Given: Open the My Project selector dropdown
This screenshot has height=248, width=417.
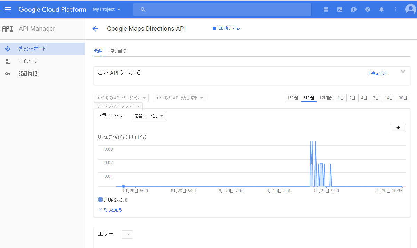Looking at the screenshot, I should tap(106, 9).
